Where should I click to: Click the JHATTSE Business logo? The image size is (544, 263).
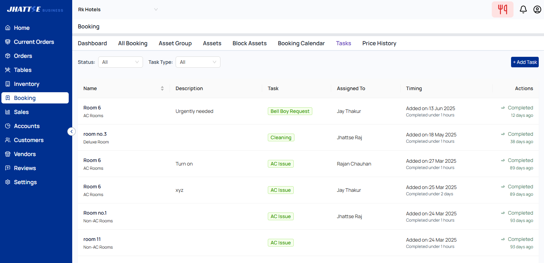[x=35, y=9]
